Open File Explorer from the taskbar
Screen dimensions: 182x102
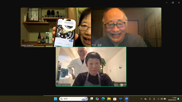tap(109, 99)
